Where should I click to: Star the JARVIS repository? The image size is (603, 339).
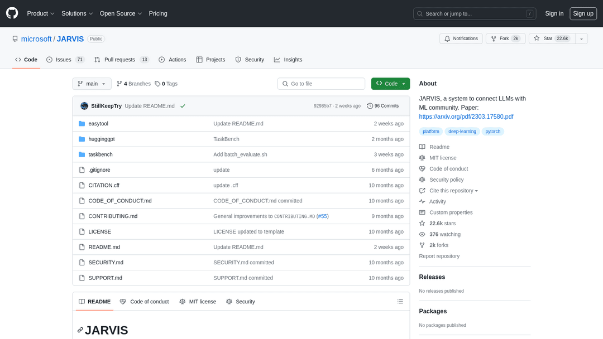(550, 38)
